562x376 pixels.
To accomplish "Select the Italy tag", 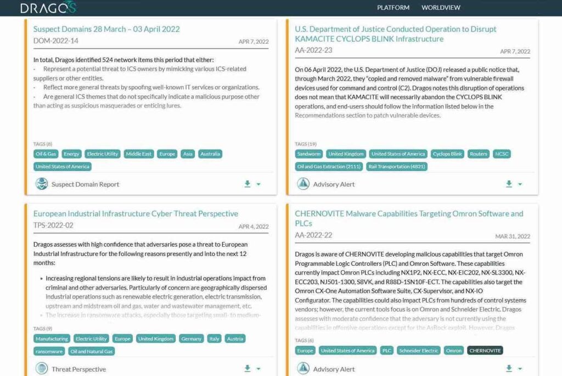I will coord(215,339).
